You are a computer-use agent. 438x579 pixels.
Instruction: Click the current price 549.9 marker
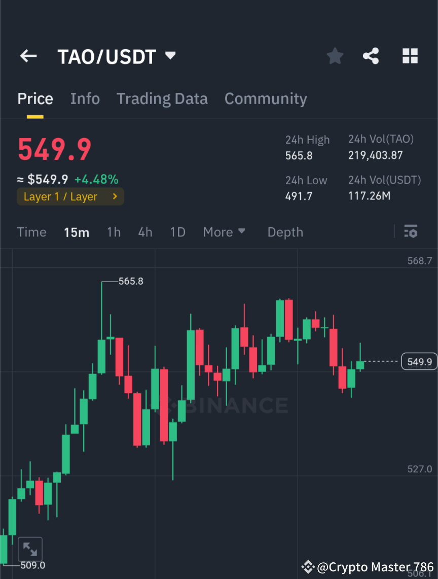[419, 361]
